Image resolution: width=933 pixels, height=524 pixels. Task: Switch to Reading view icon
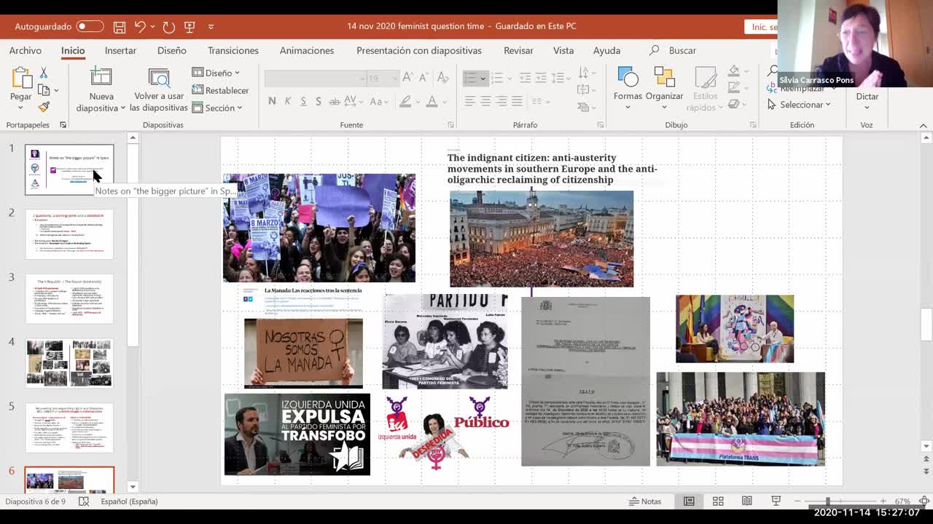coord(747,501)
